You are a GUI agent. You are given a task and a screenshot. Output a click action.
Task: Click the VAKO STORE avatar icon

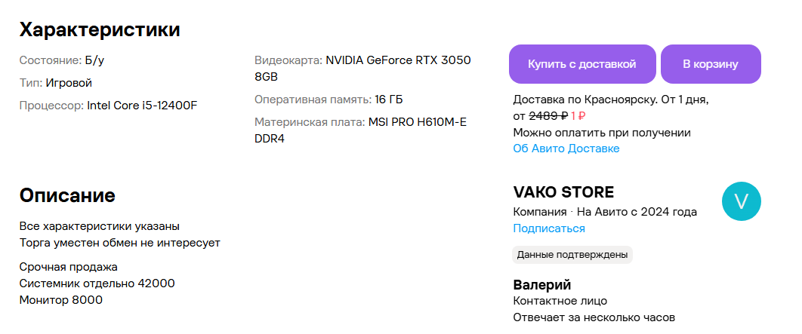click(741, 201)
